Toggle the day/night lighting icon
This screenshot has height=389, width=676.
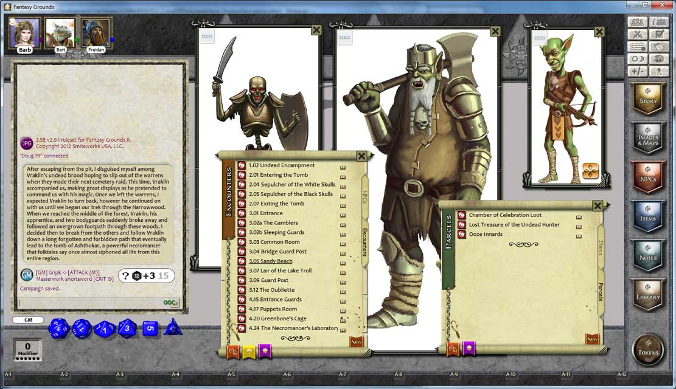click(638, 58)
